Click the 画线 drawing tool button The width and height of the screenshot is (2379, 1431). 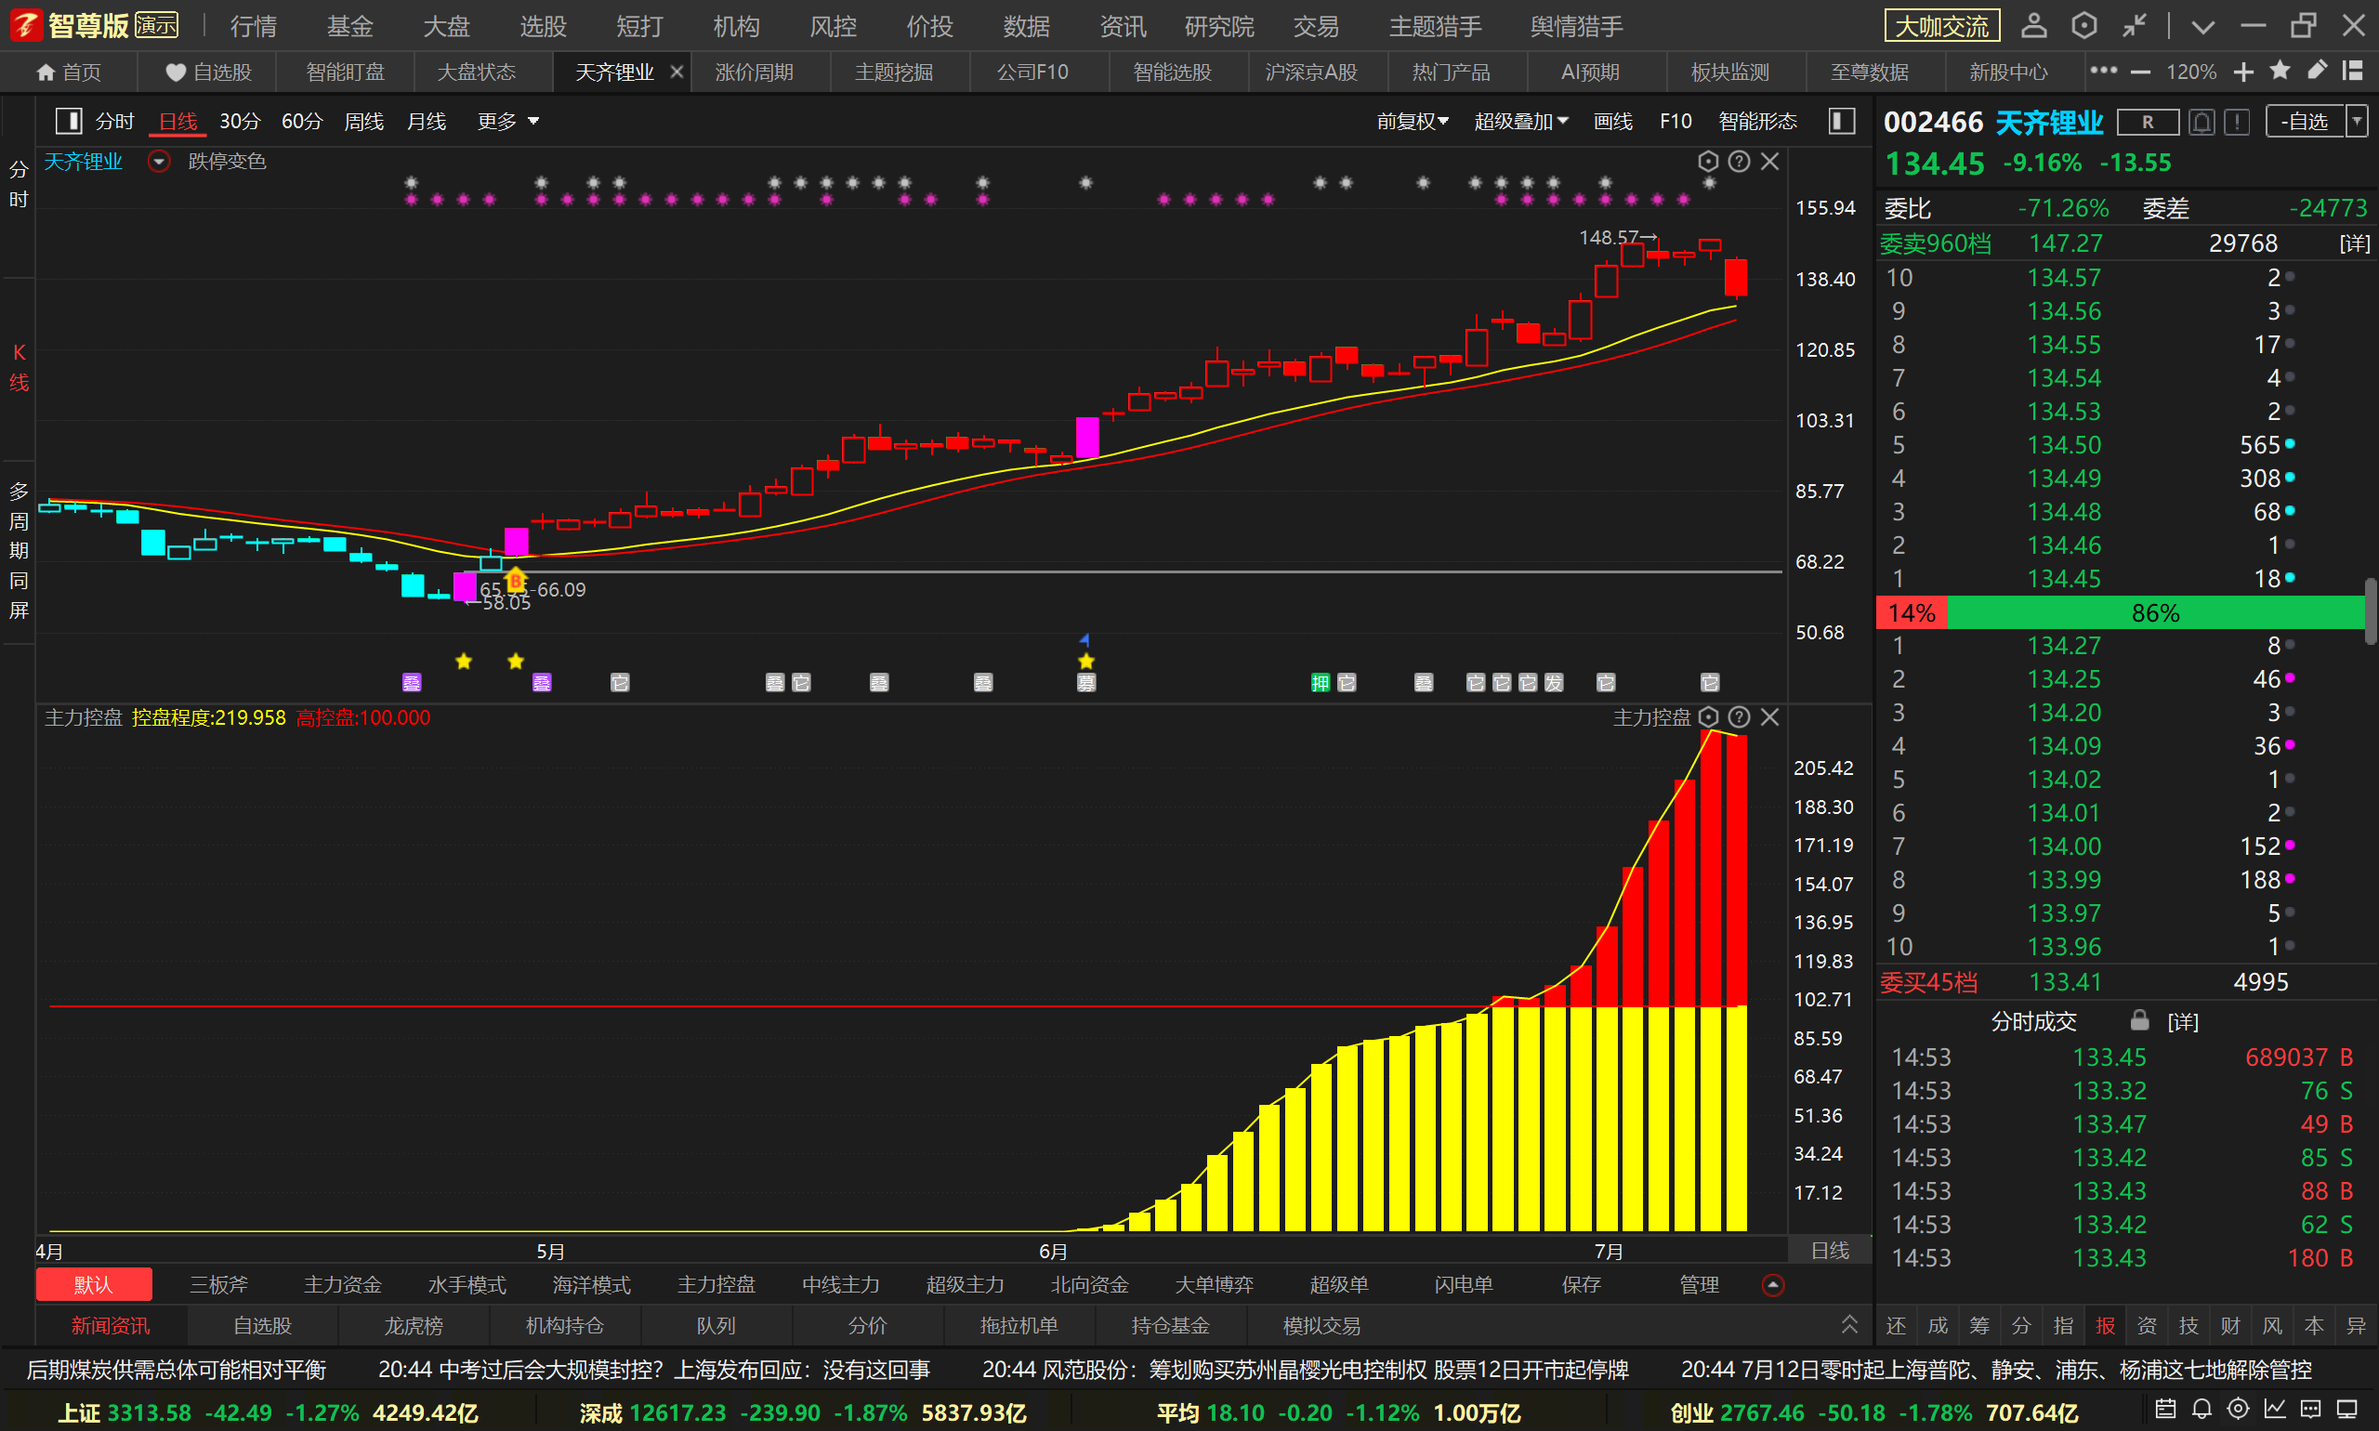1612,121
